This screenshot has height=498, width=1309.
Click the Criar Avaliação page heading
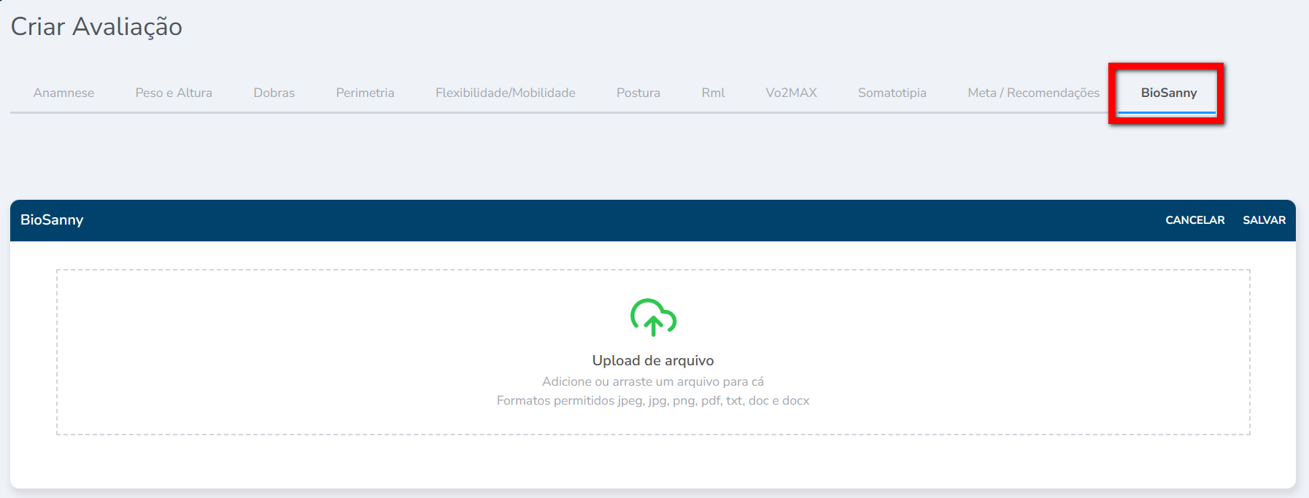96,27
